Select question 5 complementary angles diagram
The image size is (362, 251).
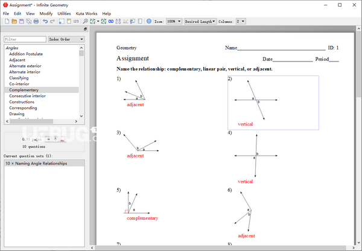point(137,203)
